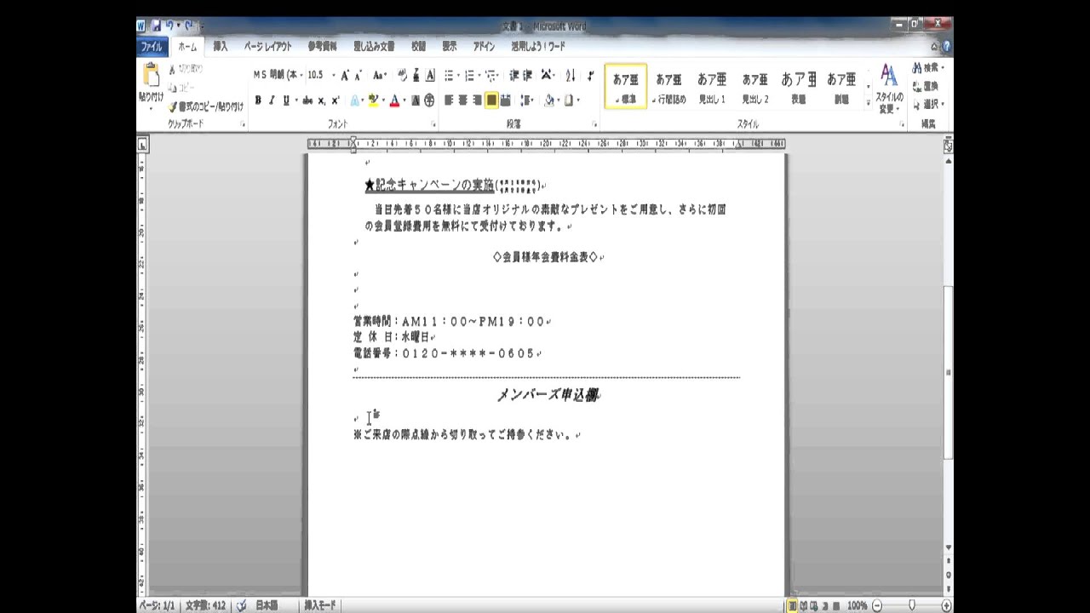Open the font name combo box
Viewport: 1090px width, 613px height.
click(x=278, y=75)
